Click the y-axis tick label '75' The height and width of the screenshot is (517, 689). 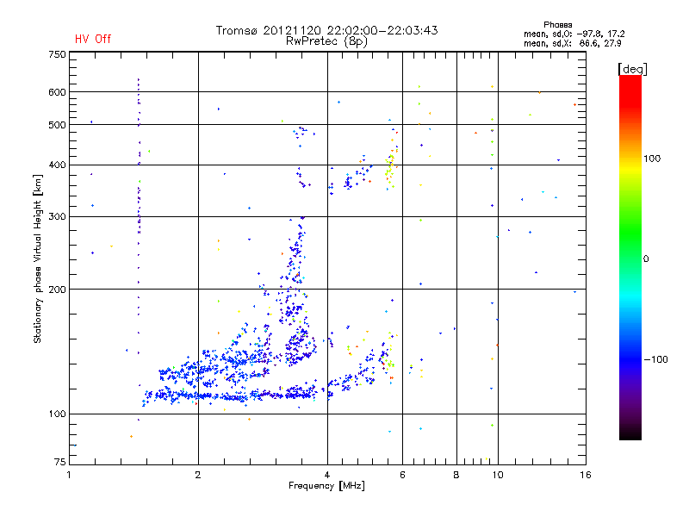tap(60, 462)
